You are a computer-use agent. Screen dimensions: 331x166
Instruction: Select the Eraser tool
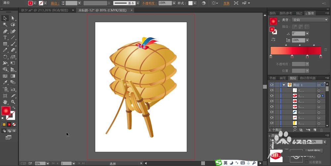13,50
